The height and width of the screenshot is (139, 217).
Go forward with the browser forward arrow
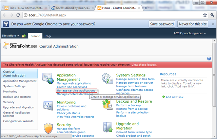(x=11, y=15)
